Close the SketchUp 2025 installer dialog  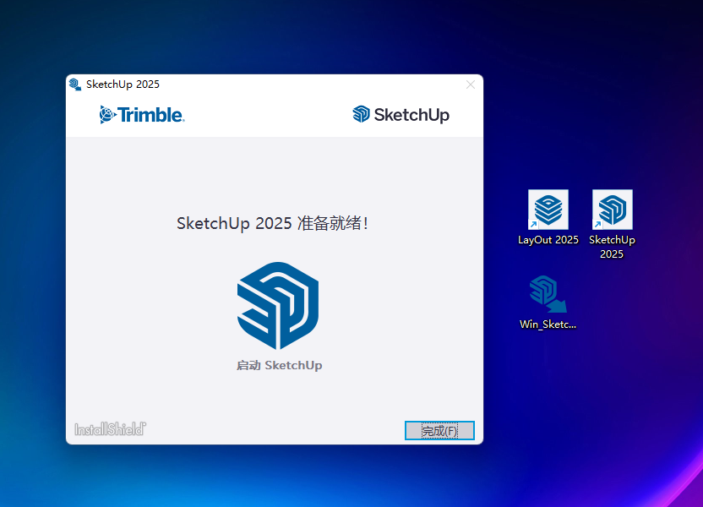(x=471, y=84)
